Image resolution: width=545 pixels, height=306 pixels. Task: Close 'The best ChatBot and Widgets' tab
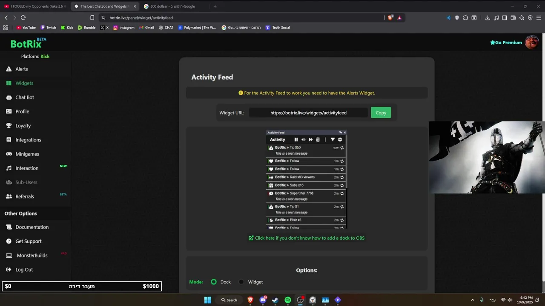tap(135, 6)
